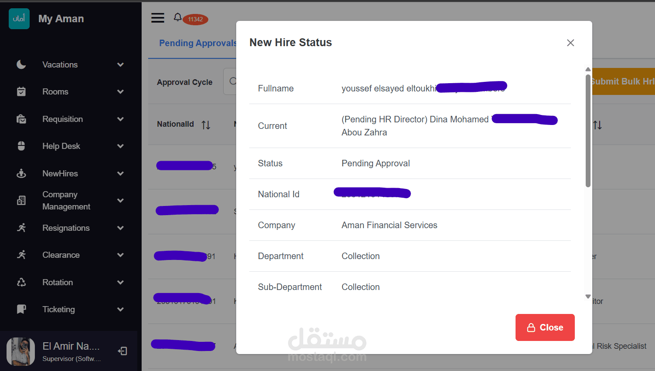Click the 11342 notification badge
655x371 pixels.
pos(195,19)
